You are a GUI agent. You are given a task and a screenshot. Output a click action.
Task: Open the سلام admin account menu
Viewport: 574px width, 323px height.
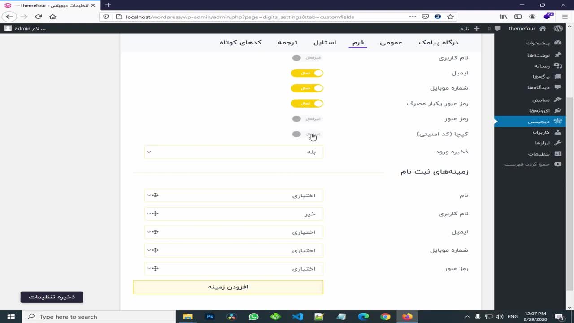[25, 28]
